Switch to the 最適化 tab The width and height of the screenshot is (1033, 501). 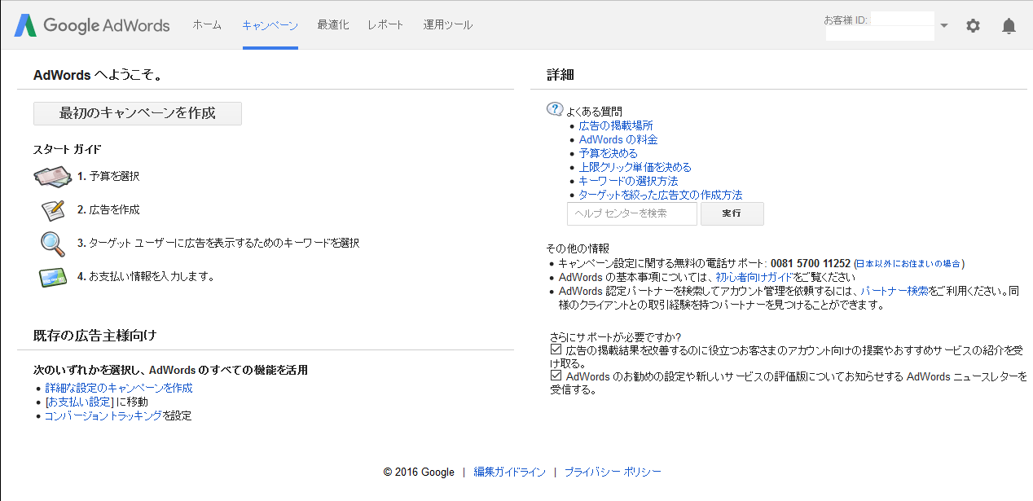(x=333, y=25)
